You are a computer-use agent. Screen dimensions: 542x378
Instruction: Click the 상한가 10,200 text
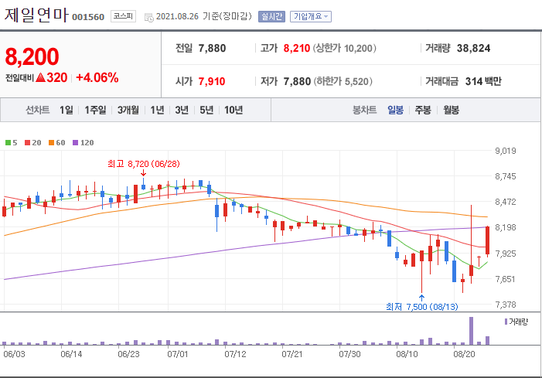tap(344, 48)
